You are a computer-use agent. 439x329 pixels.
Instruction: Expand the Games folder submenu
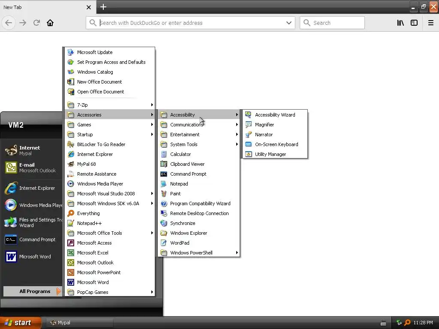pyautogui.click(x=110, y=125)
